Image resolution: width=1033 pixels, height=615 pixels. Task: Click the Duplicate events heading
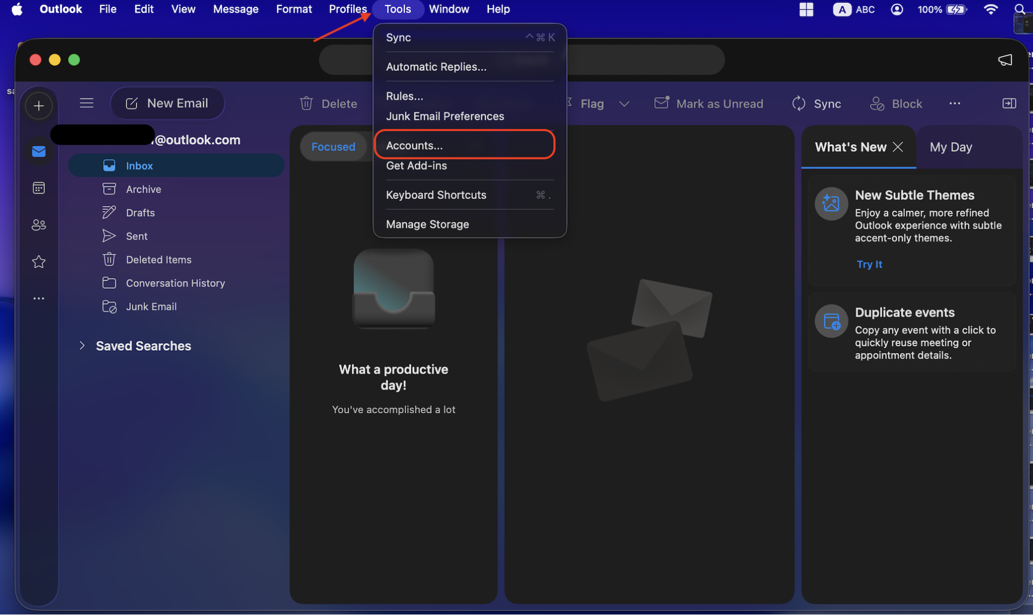click(x=904, y=313)
